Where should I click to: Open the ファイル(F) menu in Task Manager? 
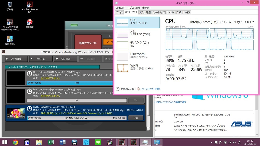pyautogui.click(x=120, y=8)
